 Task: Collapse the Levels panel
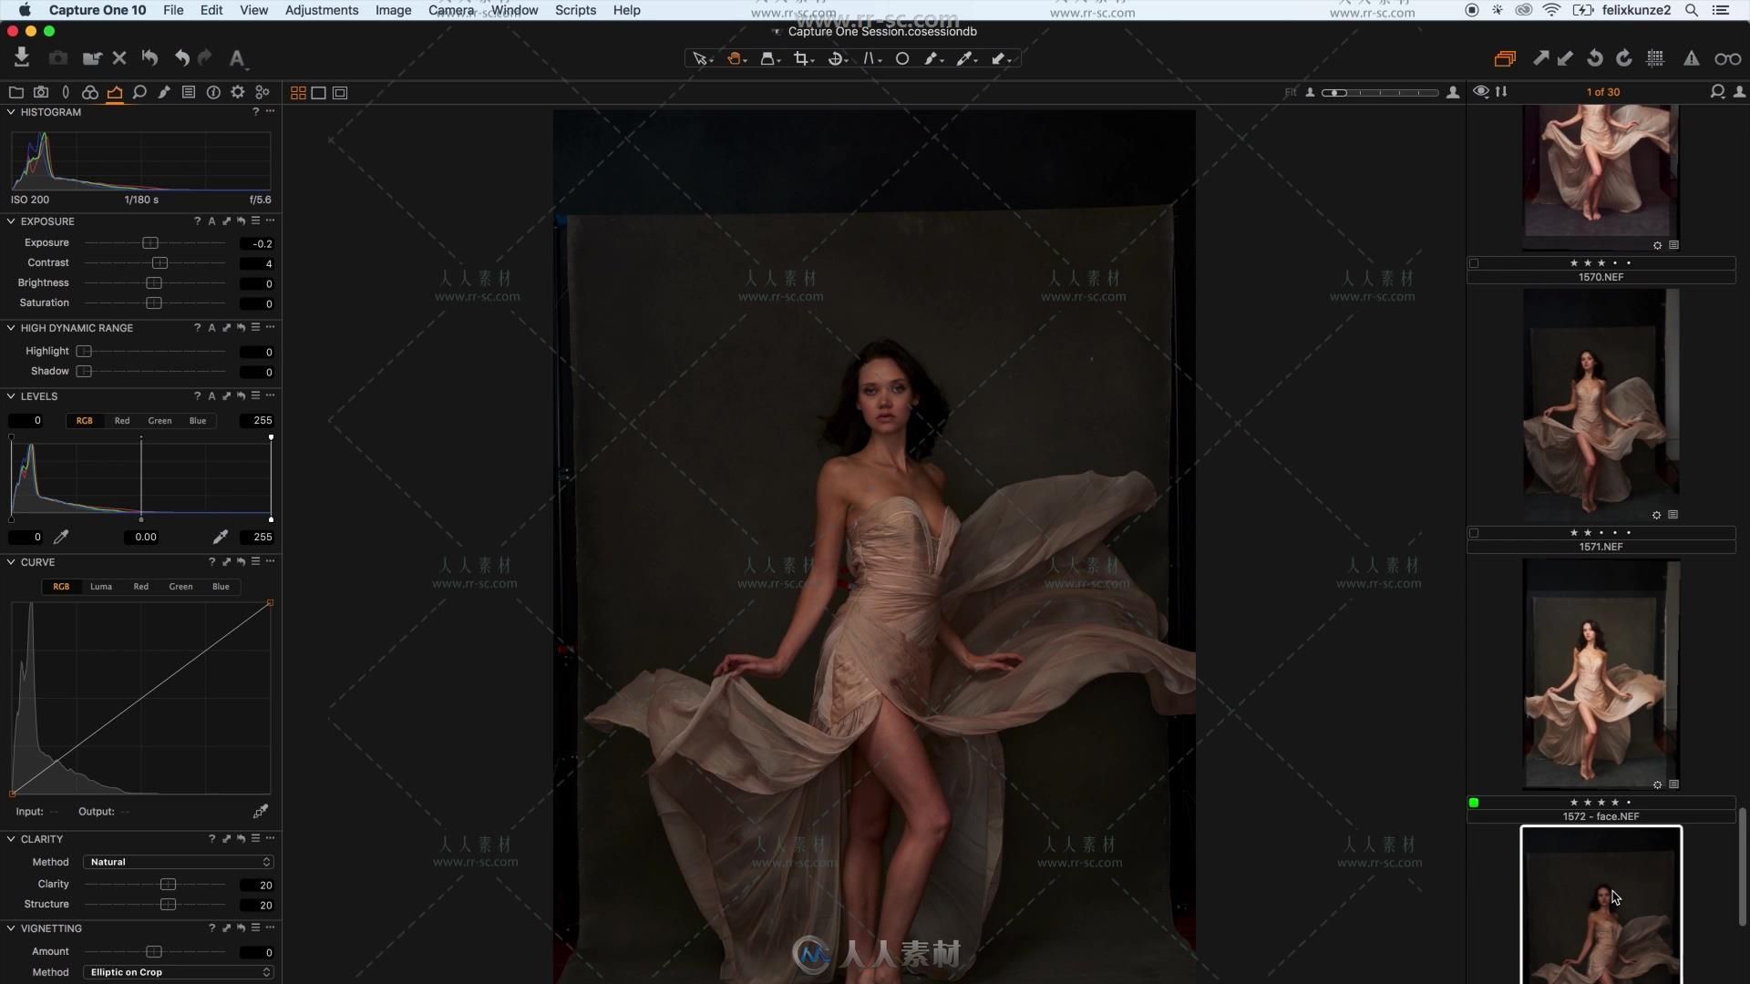[11, 396]
